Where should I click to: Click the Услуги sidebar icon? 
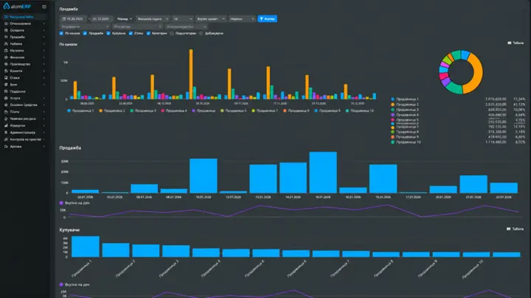point(6,98)
